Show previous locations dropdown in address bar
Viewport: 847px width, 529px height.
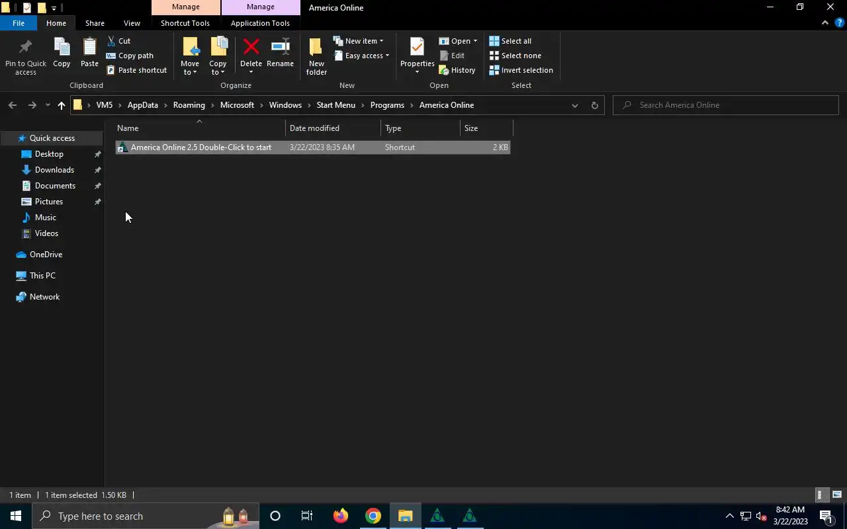pos(574,105)
